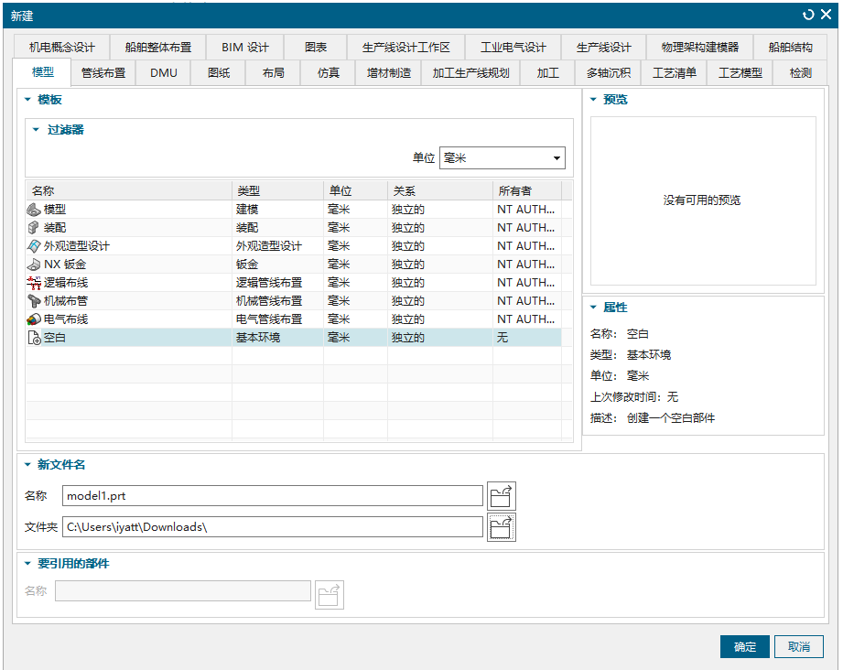Viewport: 843px width, 670px height.
Task: Collapse the 预览 preview panel
Action: 593,100
